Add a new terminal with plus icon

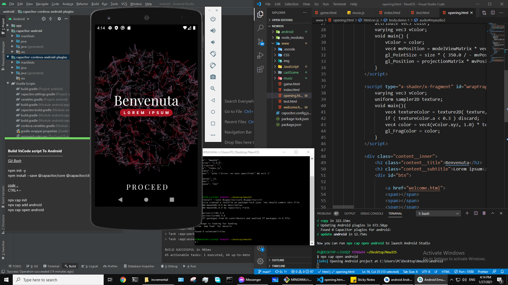pos(467,213)
